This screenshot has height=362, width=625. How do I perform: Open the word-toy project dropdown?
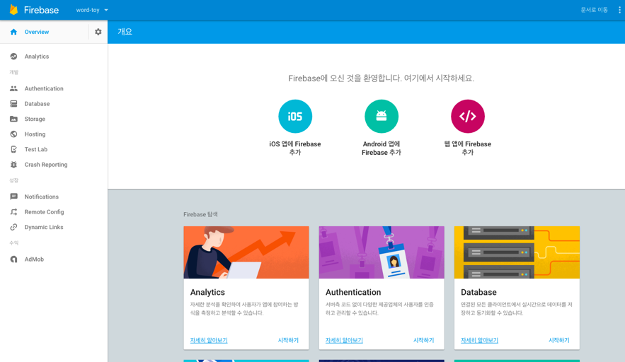pyautogui.click(x=92, y=10)
